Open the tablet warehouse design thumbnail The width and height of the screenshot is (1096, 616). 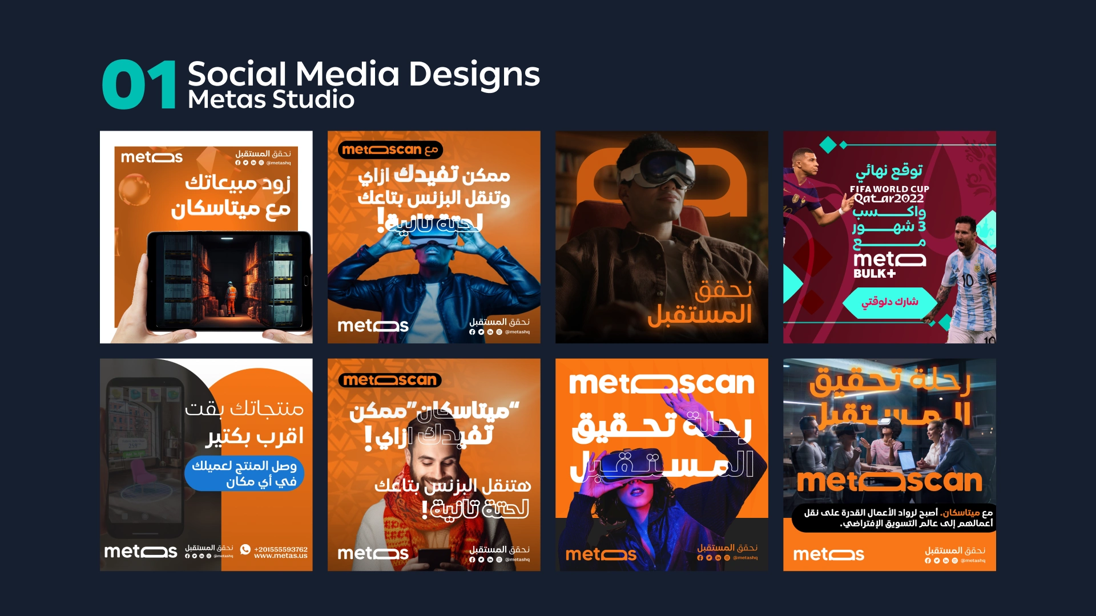point(206,237)
